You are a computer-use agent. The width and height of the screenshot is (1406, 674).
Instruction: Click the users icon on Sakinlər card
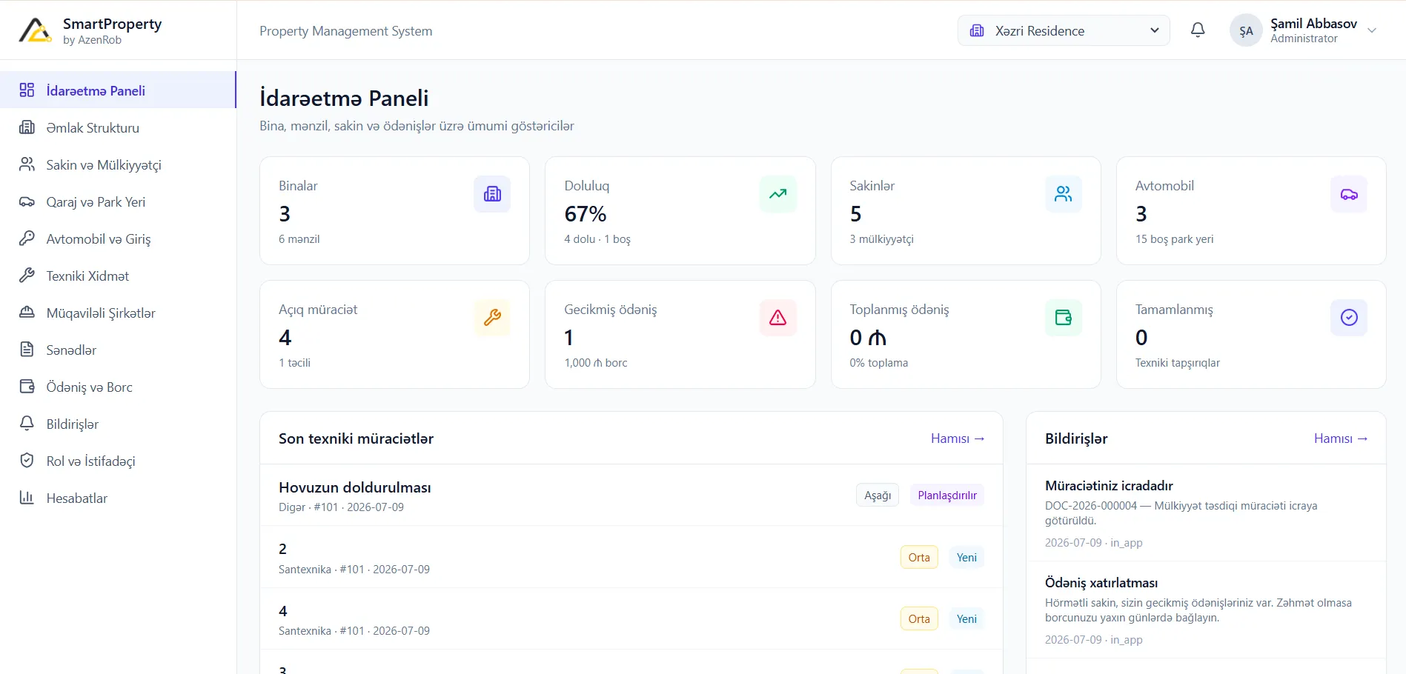click(1064, 194)
